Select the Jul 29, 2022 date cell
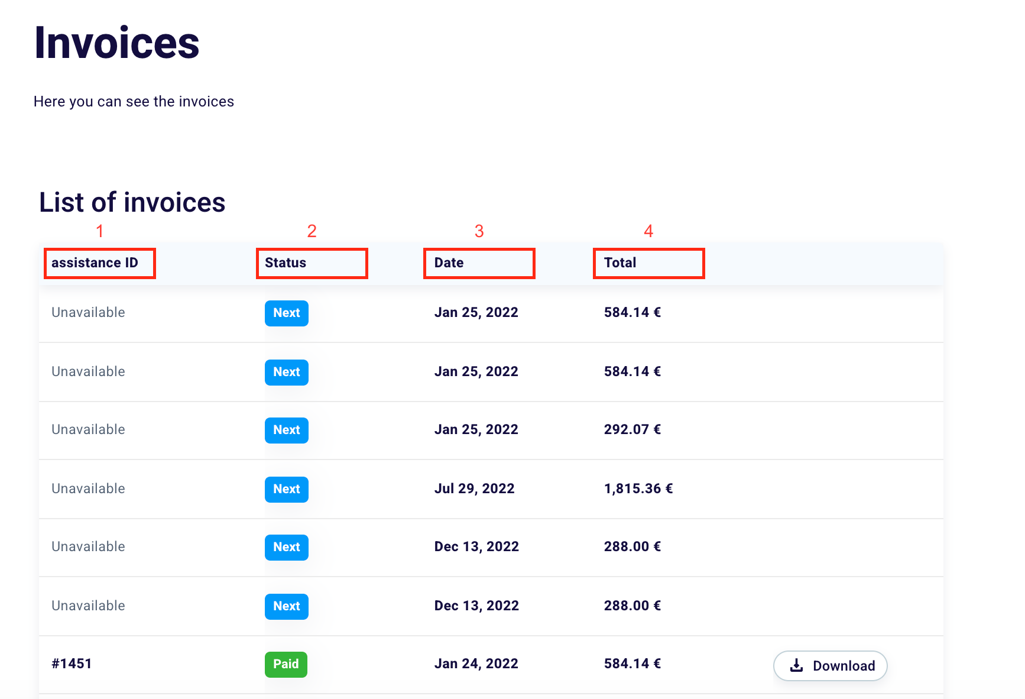Image resolution: width=1025 pixels, height=699 pixels. coord(474,488)
